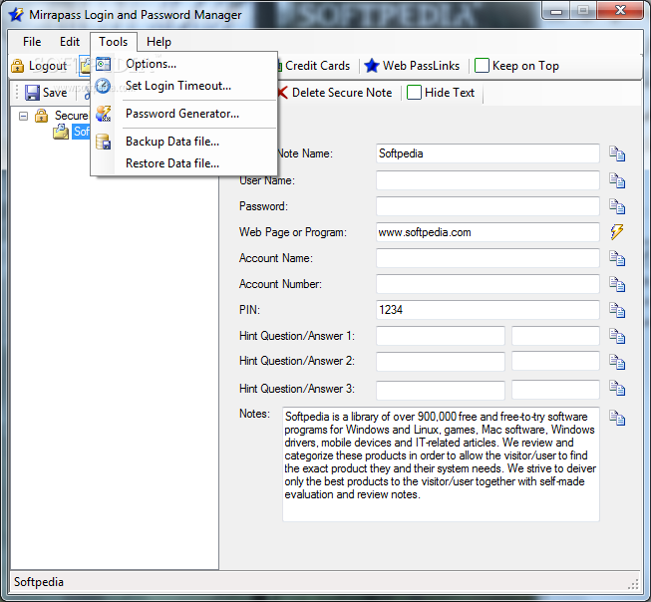Viewport: 651px width, 602px height.
Task: Select Set Login Timeout... menu entry
Action: 183,86
